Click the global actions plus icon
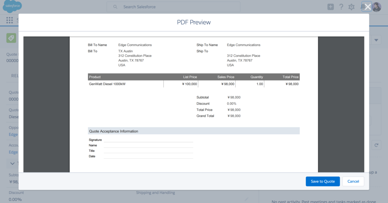Viewport: 388px width, 203px height. coord(330,7)
